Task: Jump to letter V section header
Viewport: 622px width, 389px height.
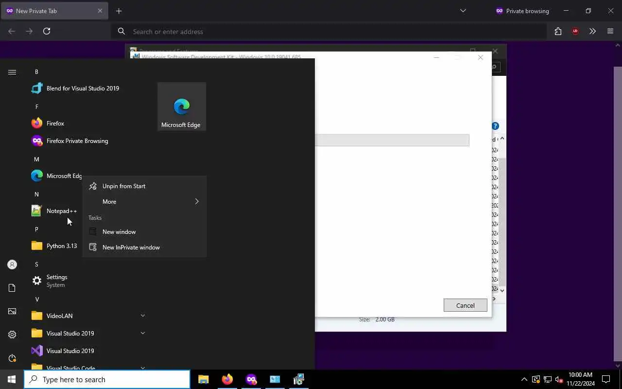Action: (36, 300)
